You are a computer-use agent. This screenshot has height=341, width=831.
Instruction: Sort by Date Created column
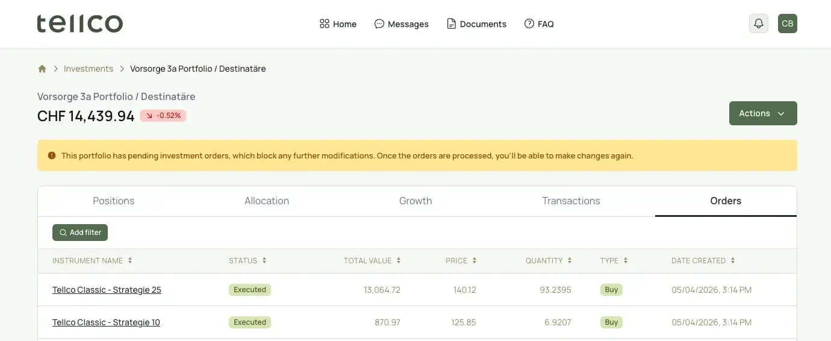tap(703, 261)
